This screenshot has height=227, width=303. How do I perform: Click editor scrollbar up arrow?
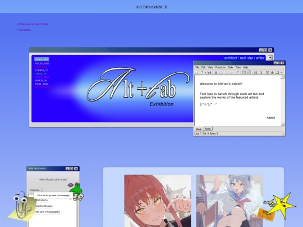click(x=282, y=77)
